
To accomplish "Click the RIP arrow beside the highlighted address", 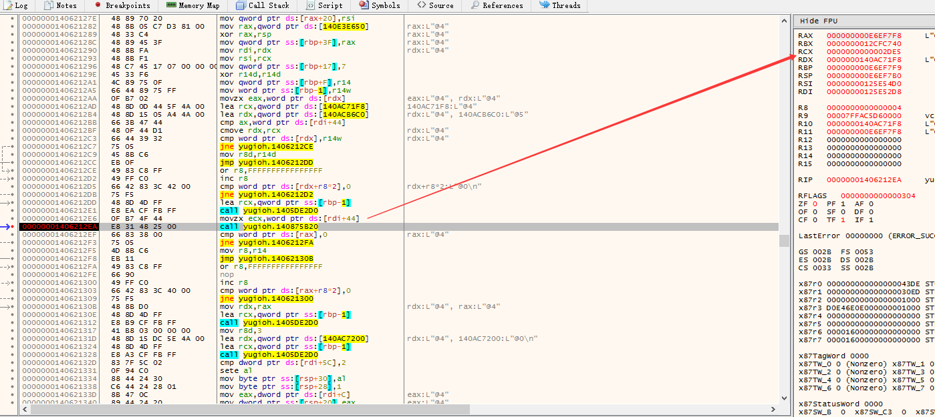I will [5, 226].
